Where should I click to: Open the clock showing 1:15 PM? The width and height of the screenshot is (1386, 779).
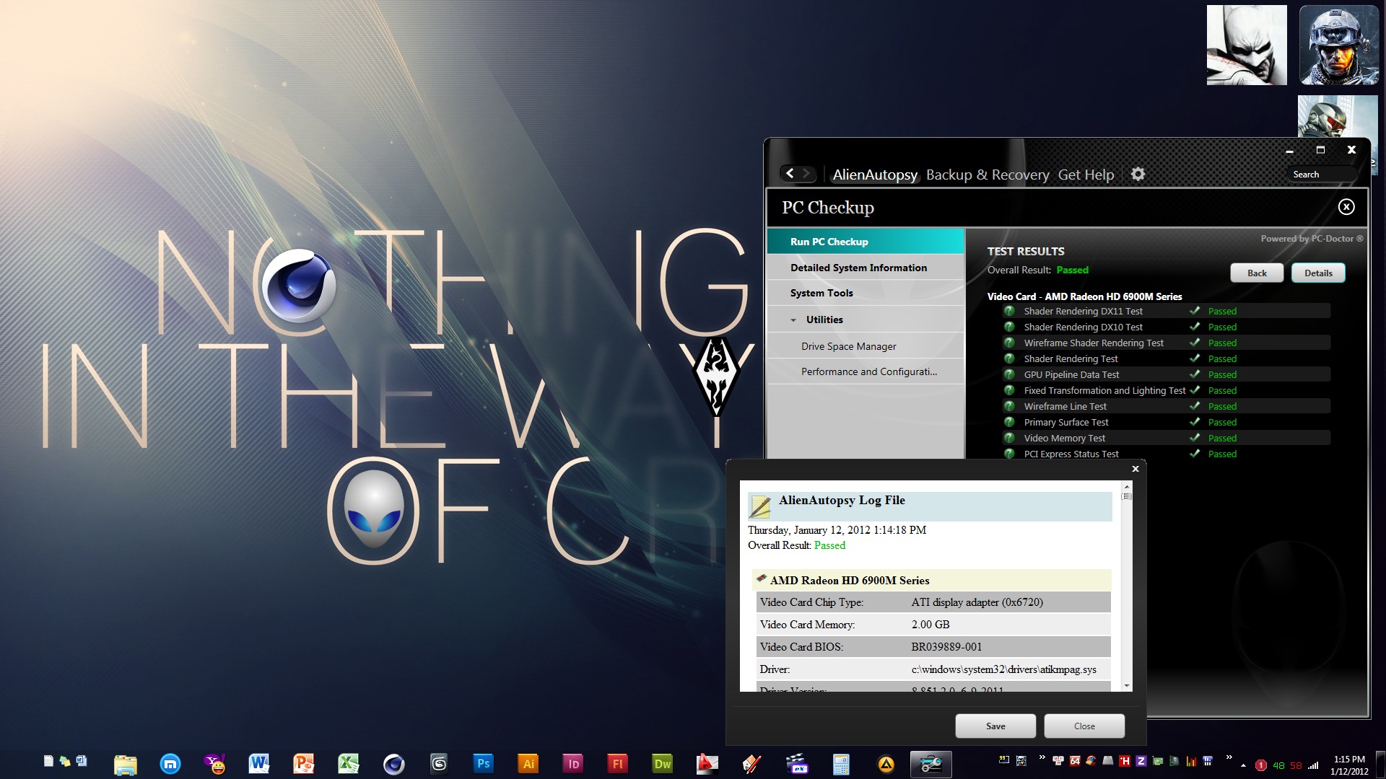[x=1349, y=765]
